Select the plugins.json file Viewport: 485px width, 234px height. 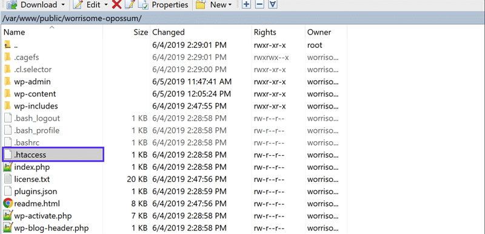(36, 192)
